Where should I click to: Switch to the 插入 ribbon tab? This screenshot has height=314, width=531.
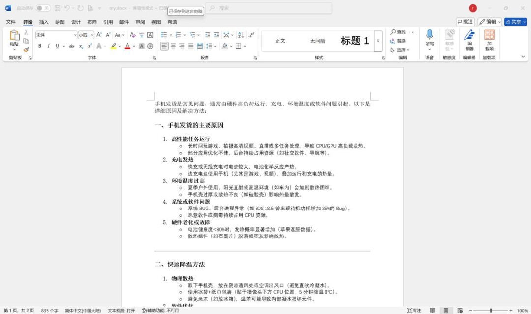click(43, 22)
